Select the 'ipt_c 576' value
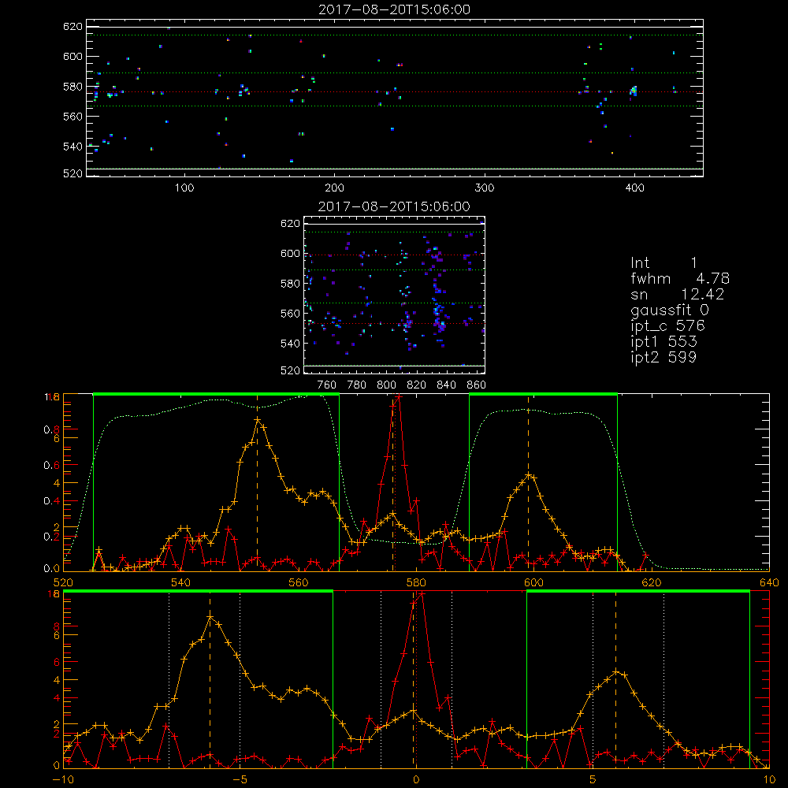 (668, 326)
